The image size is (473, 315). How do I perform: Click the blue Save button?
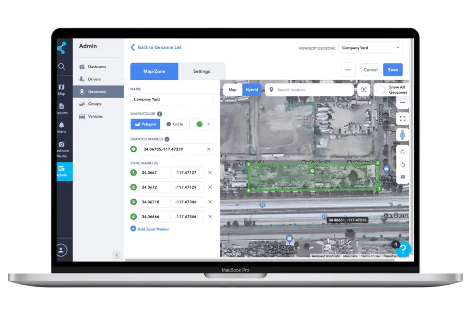tap(393, 70)
